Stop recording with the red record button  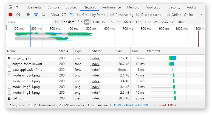[x=10, y=14]
